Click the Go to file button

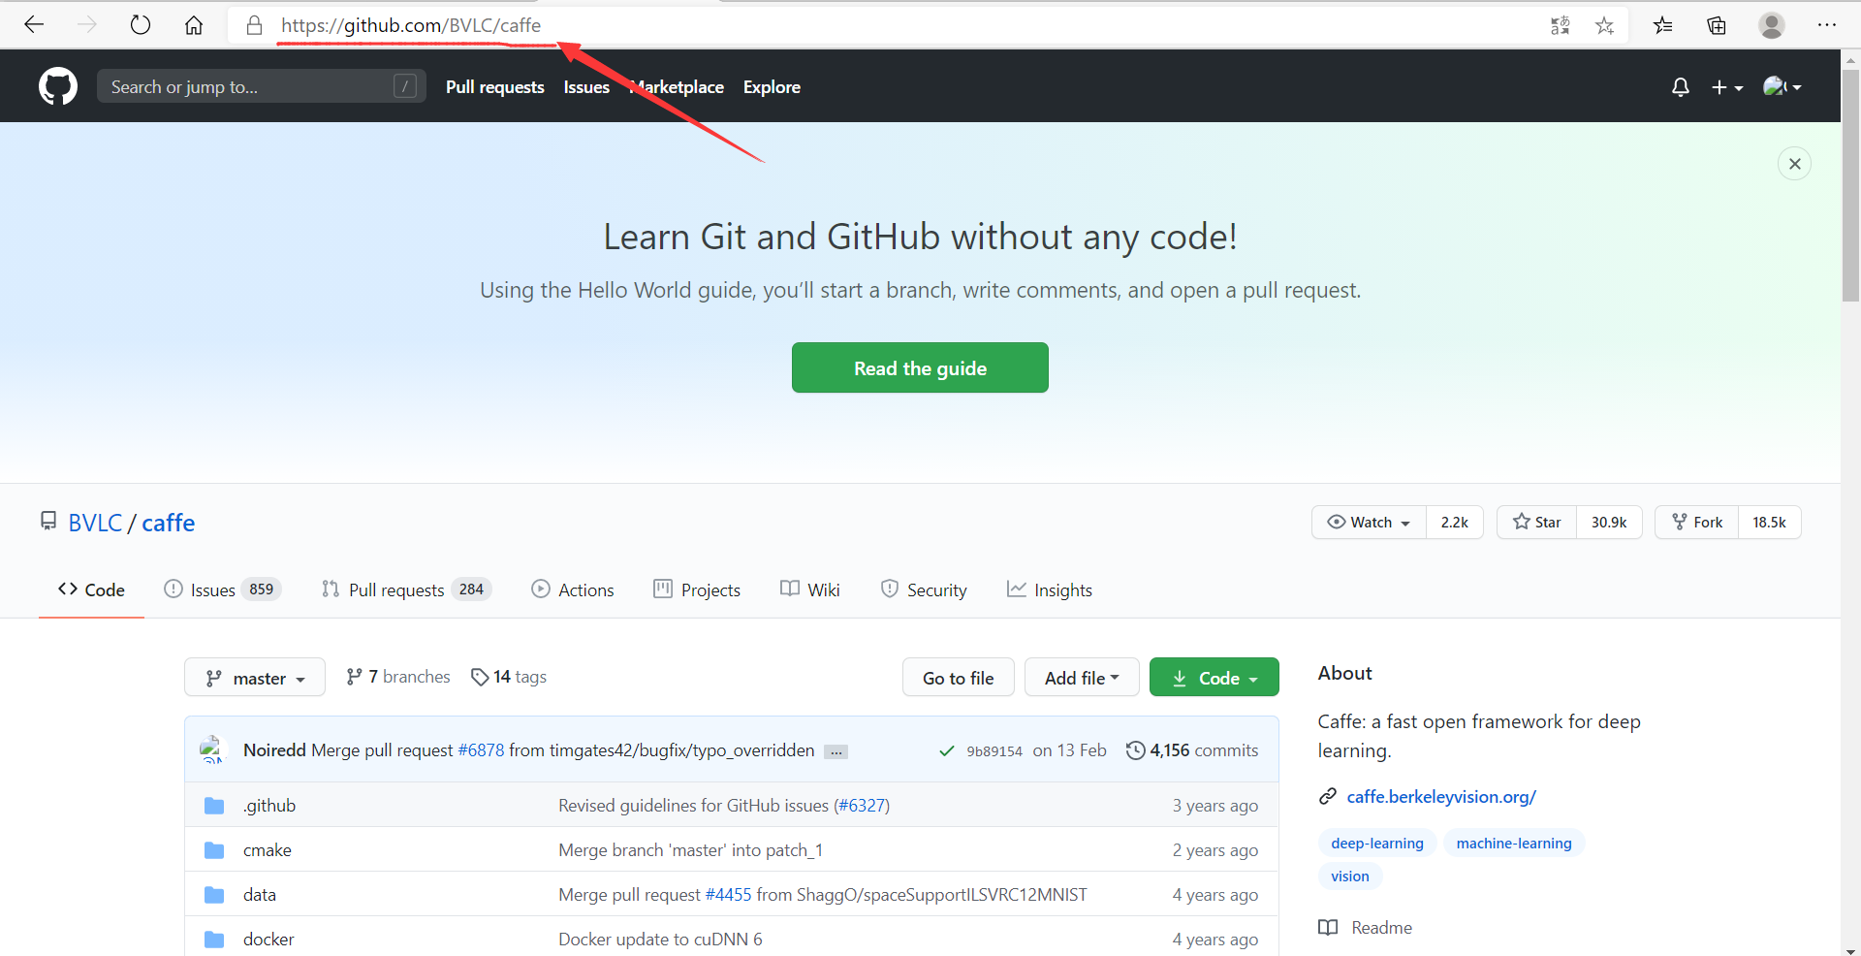tap(958, 678)
